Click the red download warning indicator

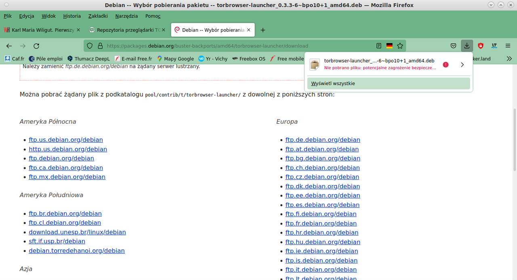(x=446, y=65)
